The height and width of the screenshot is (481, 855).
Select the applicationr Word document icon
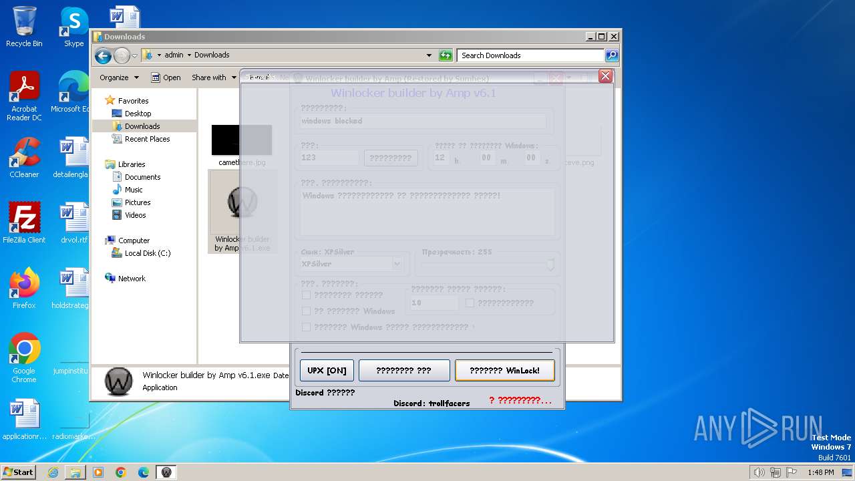[x=24, y=420]
